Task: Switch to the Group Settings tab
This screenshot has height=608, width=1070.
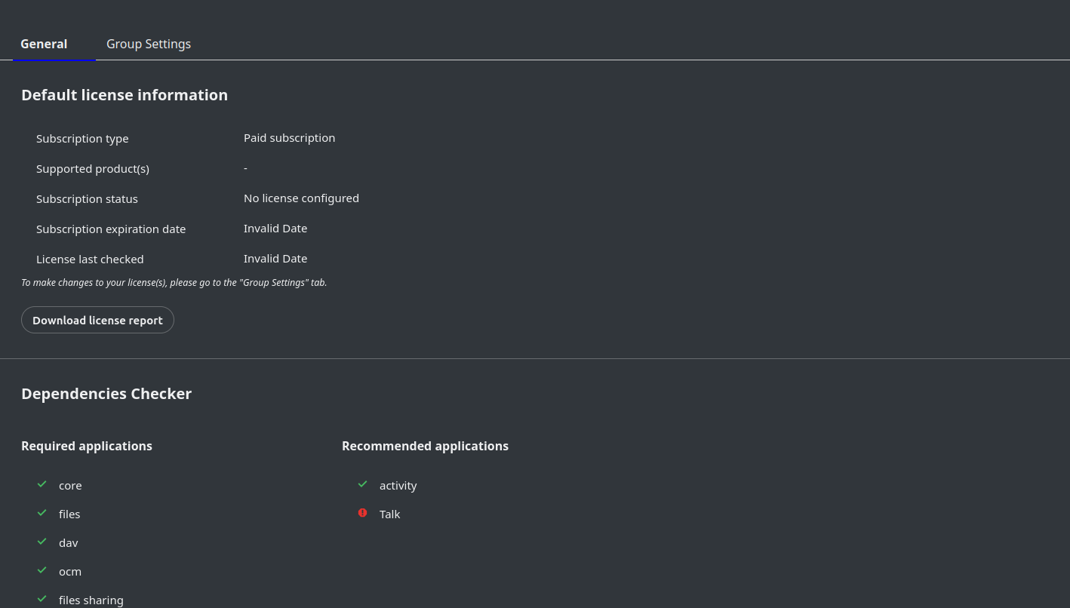Action: (149, 44)
